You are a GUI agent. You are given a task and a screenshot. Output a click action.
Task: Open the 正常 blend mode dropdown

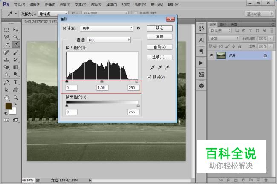pyautogui.click(x=224, y=38)
